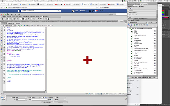The image size is (170, 106).
Task: Open the ID dropdown in Properties
Action: 21,99
